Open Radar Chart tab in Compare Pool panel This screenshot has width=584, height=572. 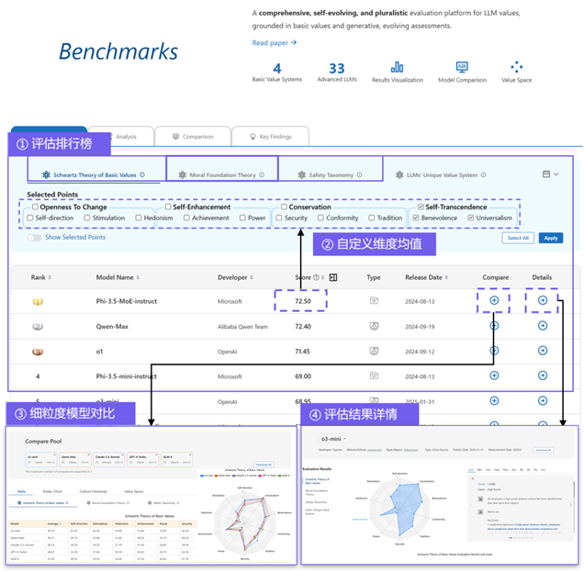(x=52, y=491)
